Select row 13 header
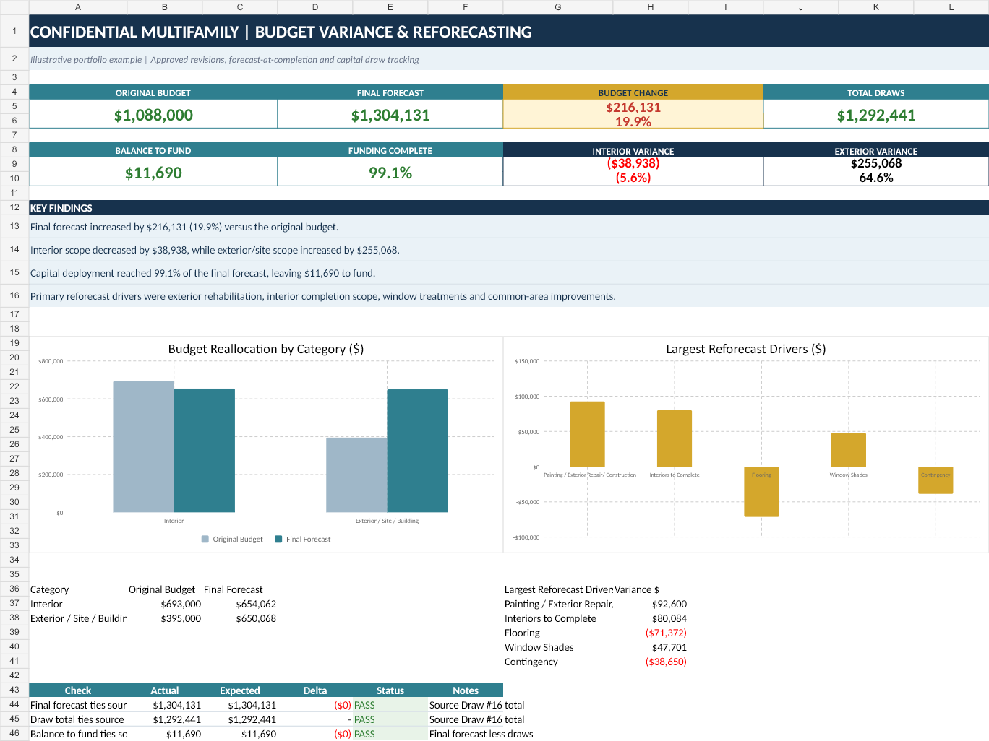This screenshot has height=741, width=989. tap(14, 226)
